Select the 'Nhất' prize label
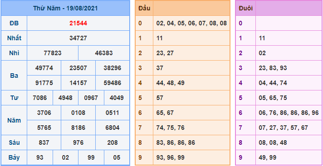Screen dimensions: 323x166 pos(14,38)
